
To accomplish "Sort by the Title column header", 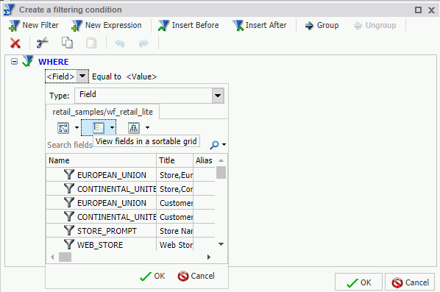I will tap(175, 160).
